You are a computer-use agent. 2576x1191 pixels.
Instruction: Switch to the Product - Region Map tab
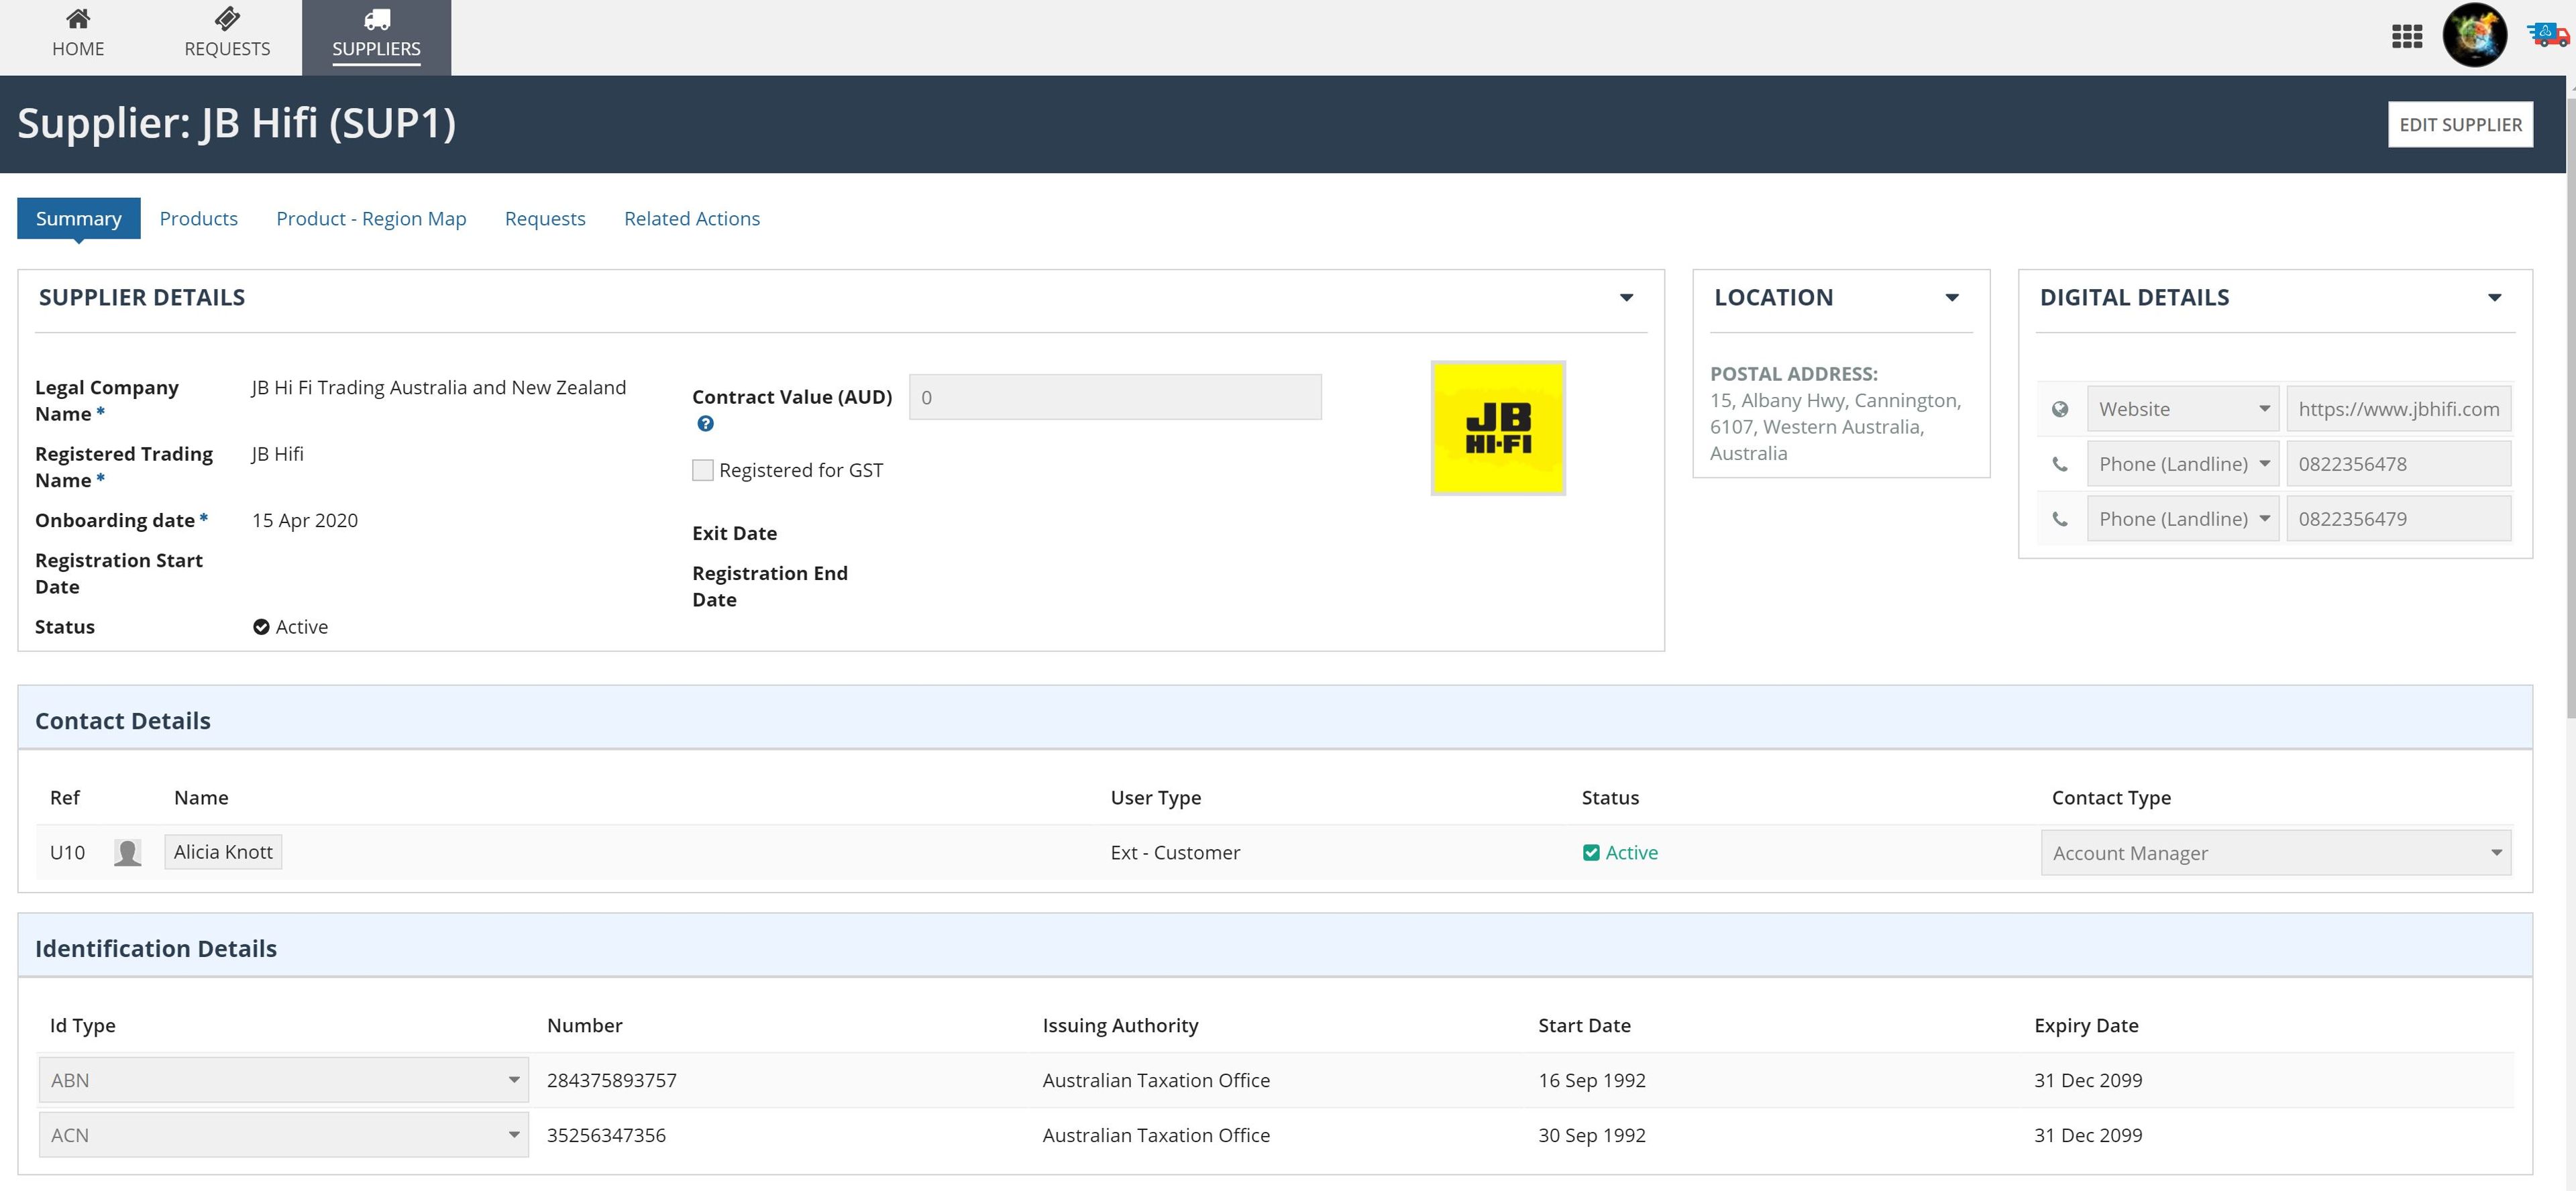[371, 218]
